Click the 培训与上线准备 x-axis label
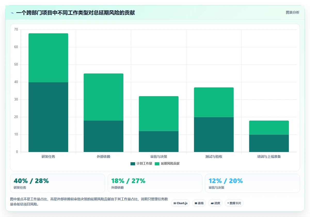This screenshot has width=310, height=217. coord(269,157)
